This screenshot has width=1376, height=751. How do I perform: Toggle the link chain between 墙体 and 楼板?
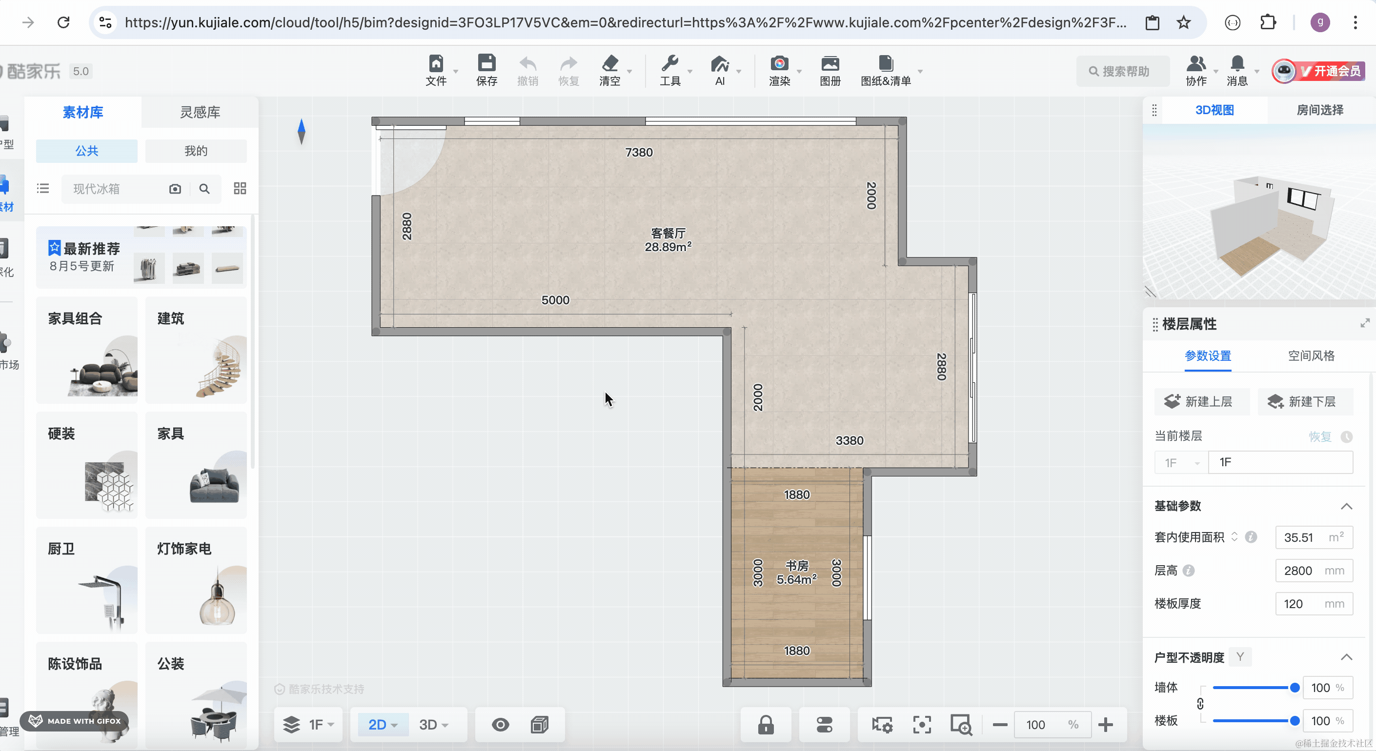pos(1200,704)
